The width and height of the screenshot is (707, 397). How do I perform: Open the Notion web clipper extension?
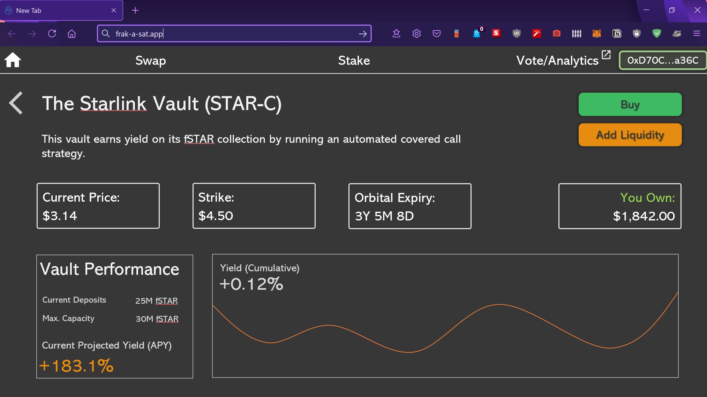617,33
